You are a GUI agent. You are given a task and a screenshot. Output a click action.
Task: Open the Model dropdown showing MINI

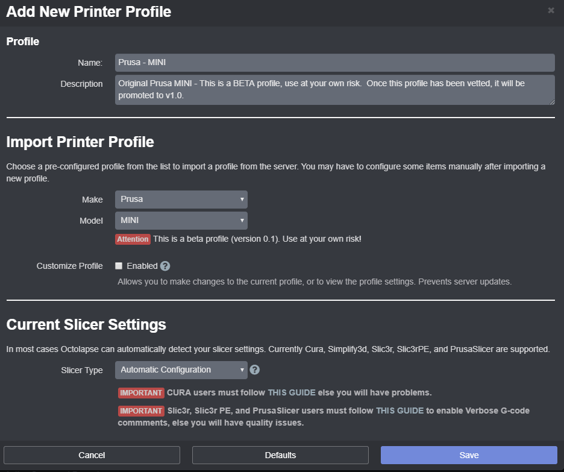click(x=181, y=221)
